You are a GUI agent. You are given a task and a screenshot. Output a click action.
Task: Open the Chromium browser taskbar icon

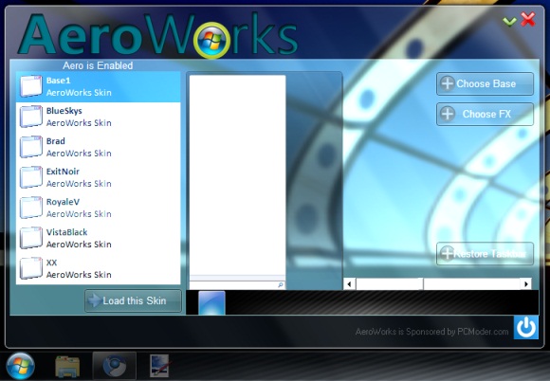[115, 366]
